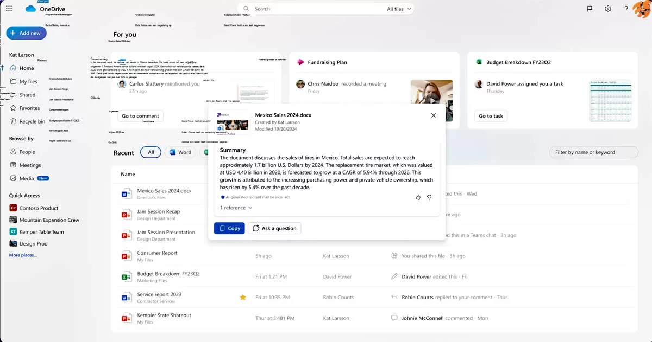Image resolution: width=652 pixels, height=342 pixels.
Task: Give thumbs up to the summary
Action: (418, 197)
